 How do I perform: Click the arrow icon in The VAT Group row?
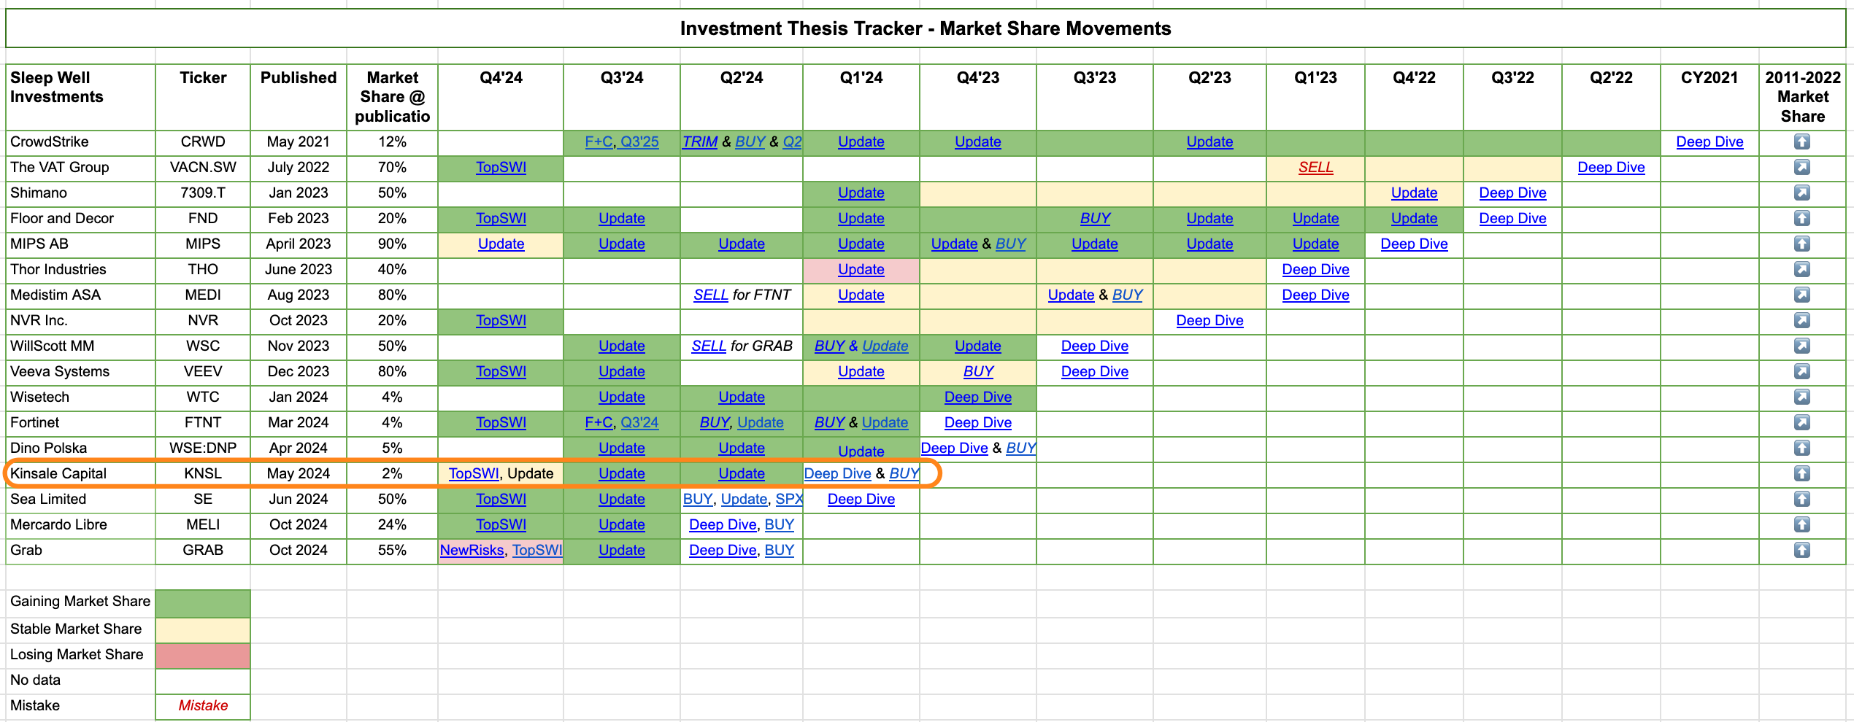point(1801,167)
